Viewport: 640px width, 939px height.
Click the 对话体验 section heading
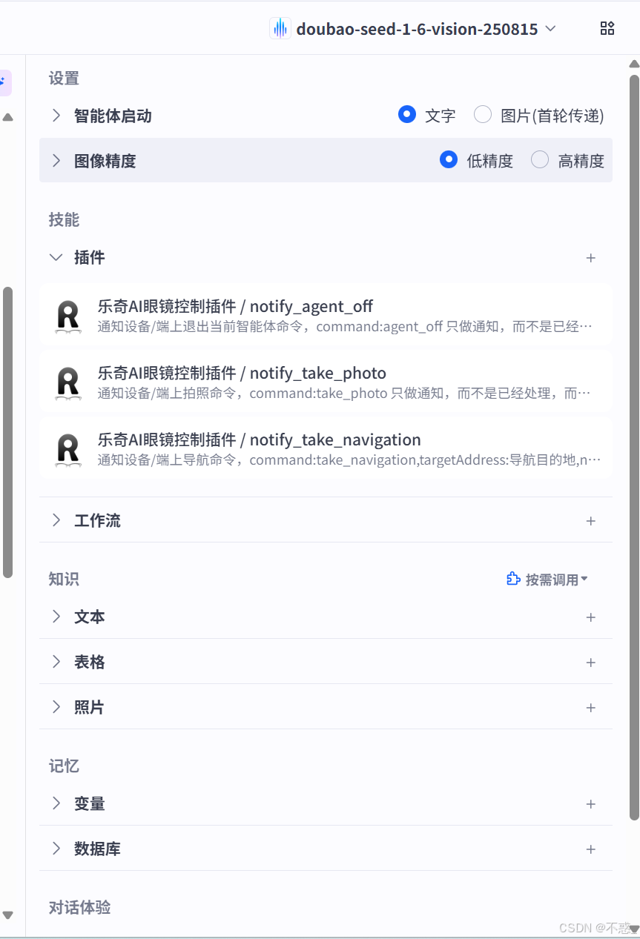(x=79, y=908)
